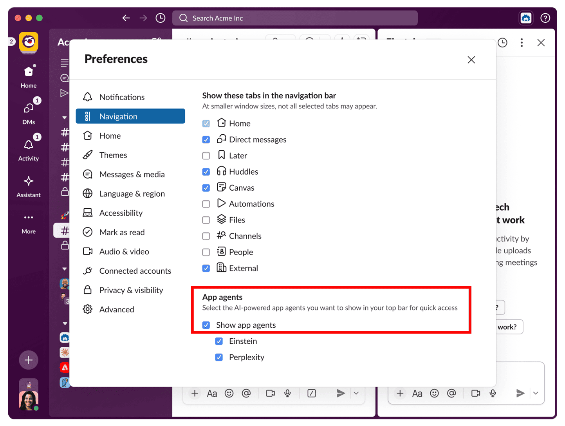This screenshot has width=565, height=426.
Task: Open Language & region preferences
Action: (x=130, y=193)
